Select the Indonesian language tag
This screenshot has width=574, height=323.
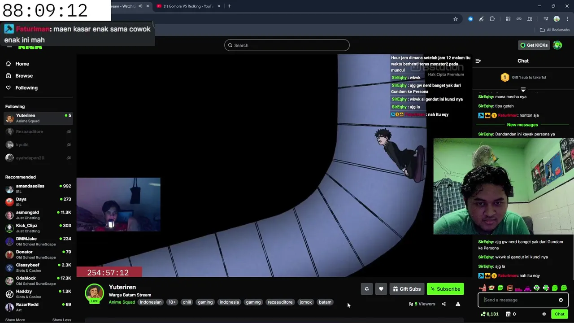(x=150, y=302)
